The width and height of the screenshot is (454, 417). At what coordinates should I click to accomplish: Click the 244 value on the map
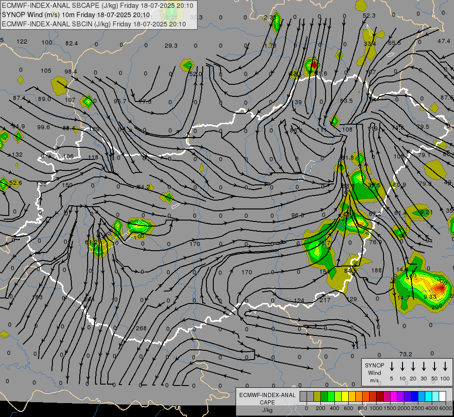[89, 299]
